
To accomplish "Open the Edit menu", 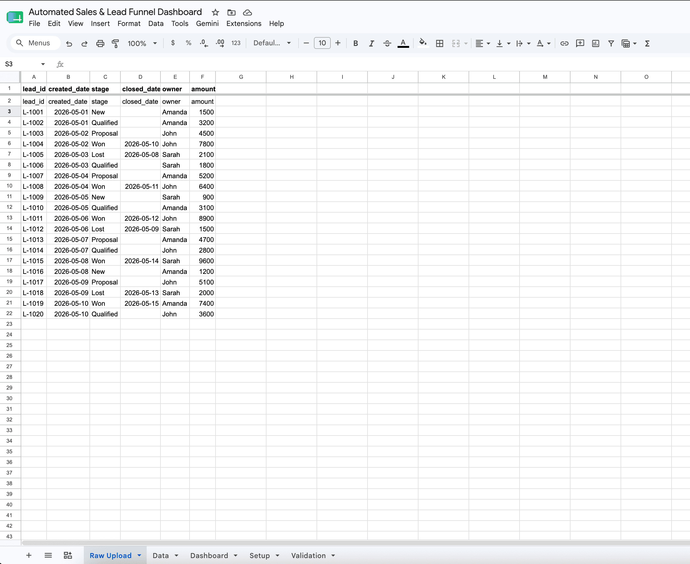I will (x=54, y=23).
